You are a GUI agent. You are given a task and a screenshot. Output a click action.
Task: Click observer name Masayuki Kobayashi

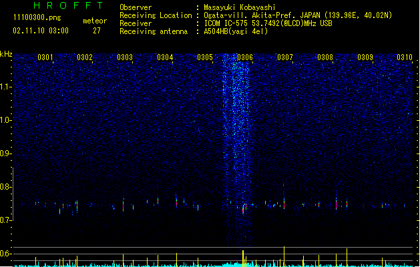(x=240, y=7)
